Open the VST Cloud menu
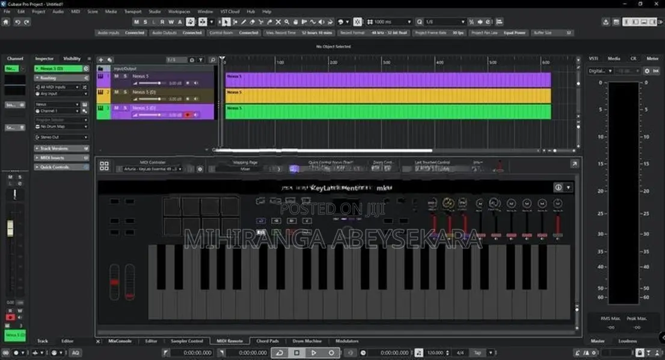Screen dimensions: 665x360 (x=230, y=12)
